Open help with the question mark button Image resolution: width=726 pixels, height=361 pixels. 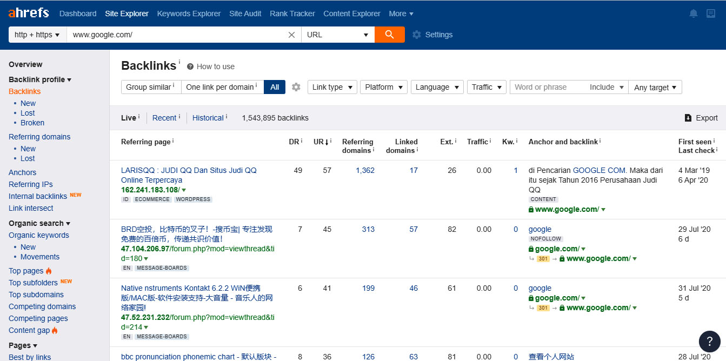710,342
